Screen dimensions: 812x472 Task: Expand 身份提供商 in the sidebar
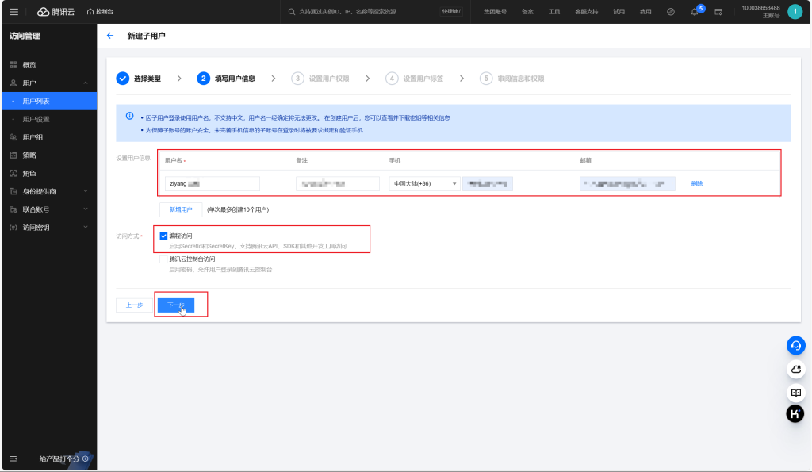tap(48, 191)
